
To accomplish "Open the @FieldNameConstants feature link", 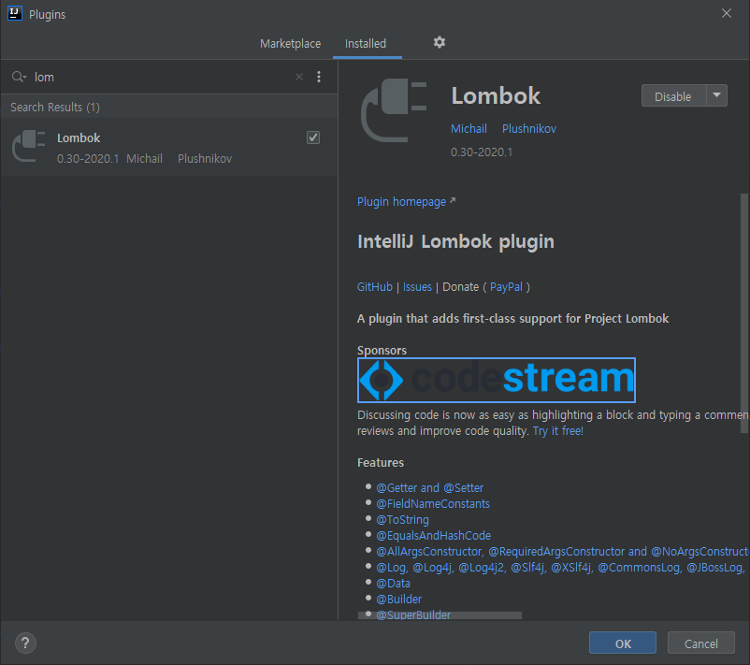I will point(433,503).
